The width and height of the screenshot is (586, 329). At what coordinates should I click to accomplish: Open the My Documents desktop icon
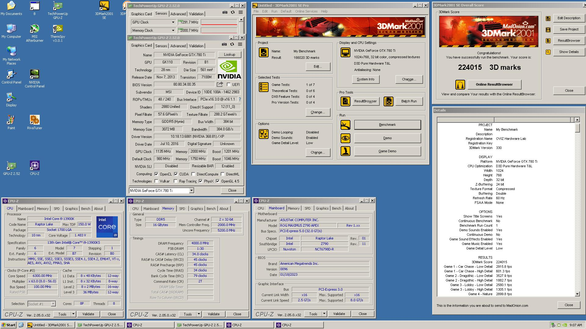pos(11,8)
